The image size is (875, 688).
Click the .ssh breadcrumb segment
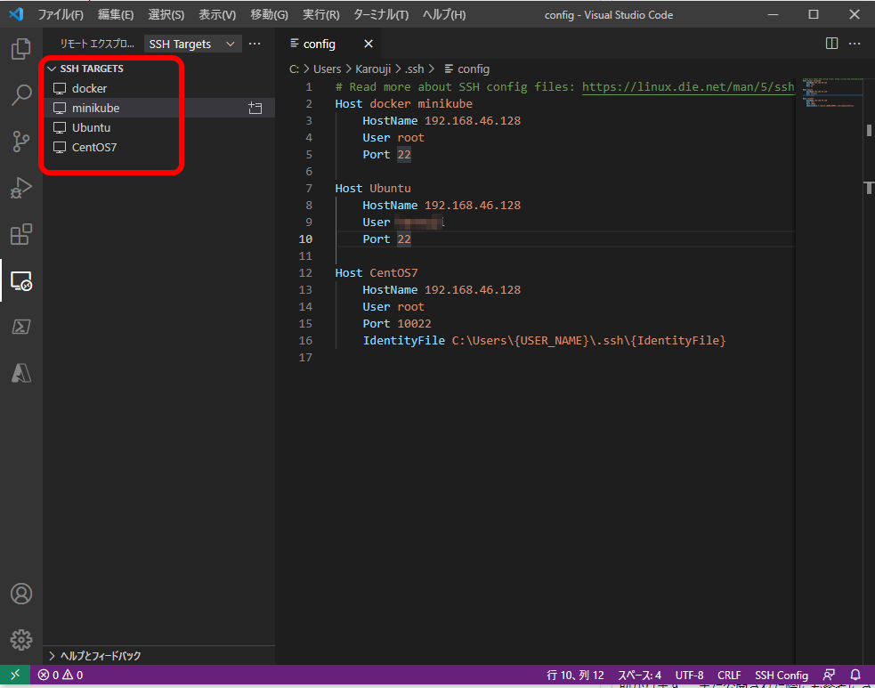tap(414, 69)
